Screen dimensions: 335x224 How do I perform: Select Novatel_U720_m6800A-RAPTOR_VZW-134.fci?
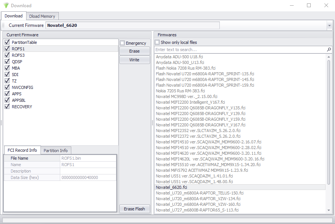point(198,199)
